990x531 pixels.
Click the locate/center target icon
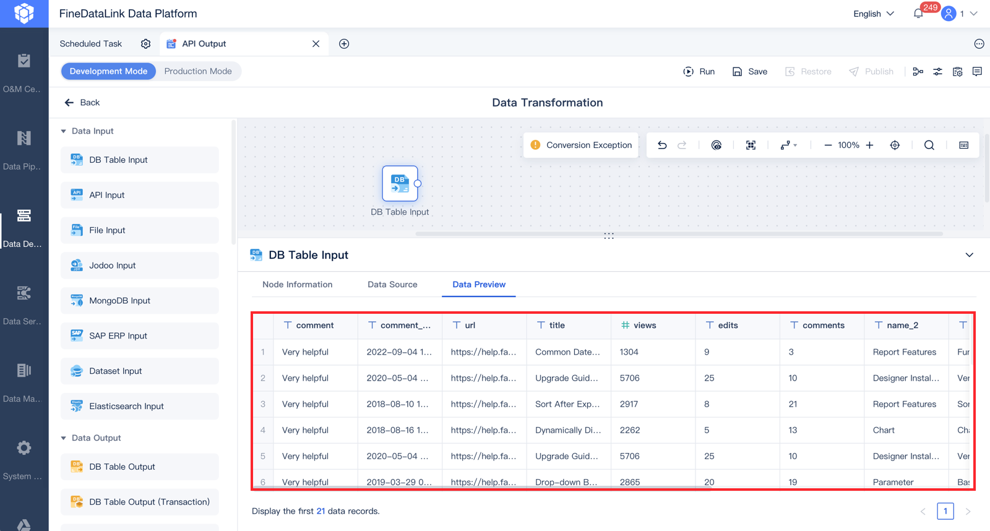[x=895, y=145]
